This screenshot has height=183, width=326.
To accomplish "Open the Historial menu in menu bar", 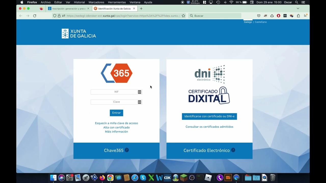I will [79, 2].
